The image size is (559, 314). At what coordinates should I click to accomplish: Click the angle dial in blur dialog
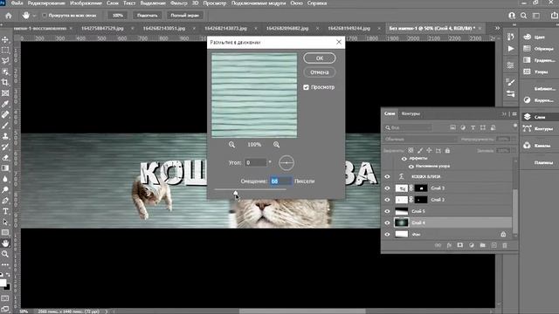286,163
